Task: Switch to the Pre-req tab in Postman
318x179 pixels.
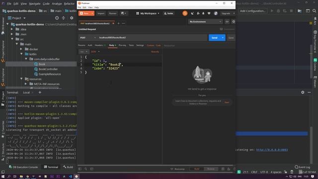Action: pos(122,45)
